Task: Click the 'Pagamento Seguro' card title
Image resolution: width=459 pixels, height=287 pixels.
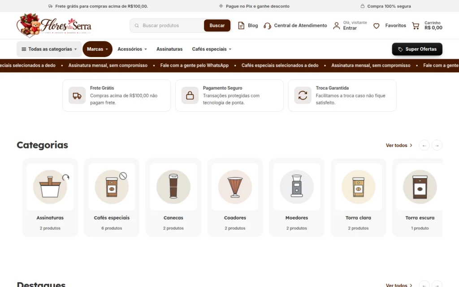Action: coord(222,88)
